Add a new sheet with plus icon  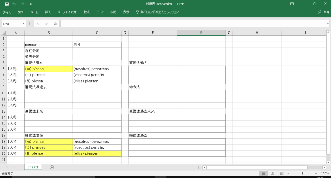coord(52,167)
